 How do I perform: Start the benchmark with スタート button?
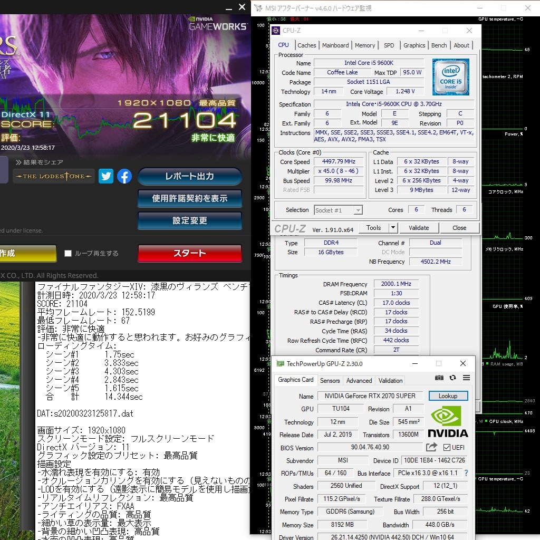coord(190,254)
